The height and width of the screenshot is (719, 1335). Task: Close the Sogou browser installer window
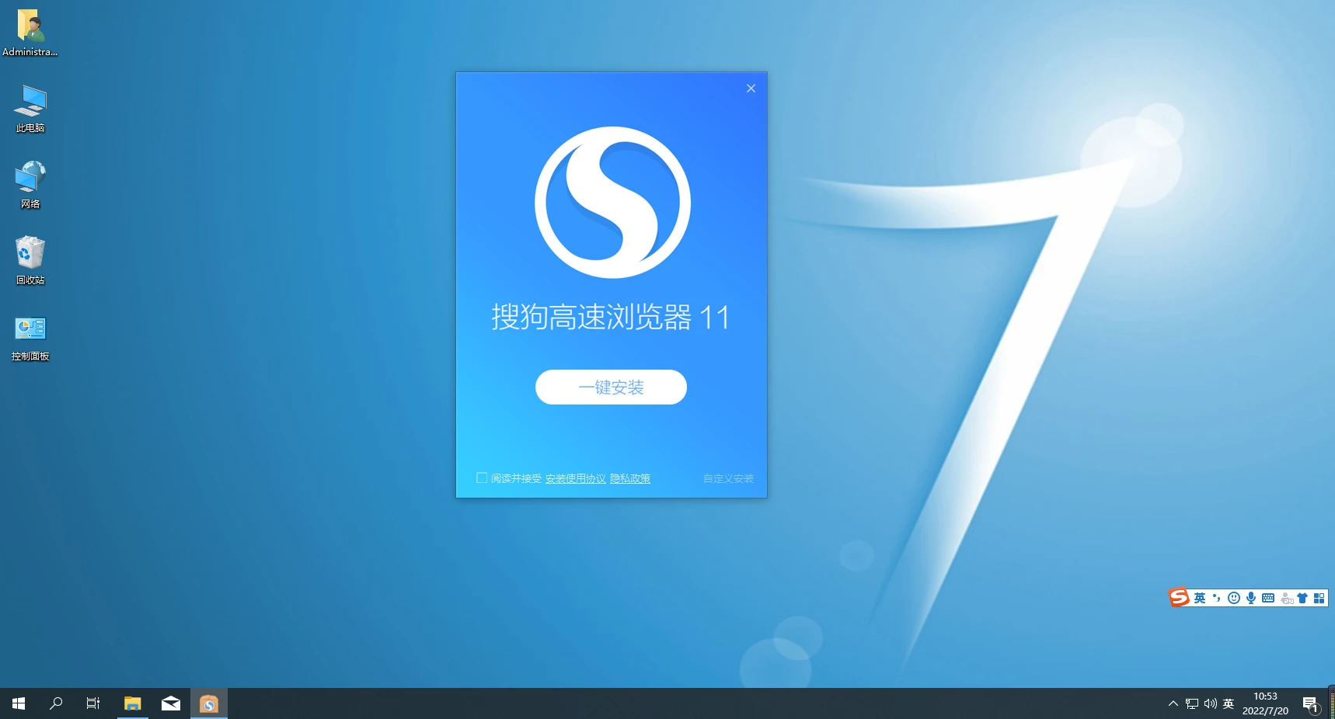[x=751, y=89]
